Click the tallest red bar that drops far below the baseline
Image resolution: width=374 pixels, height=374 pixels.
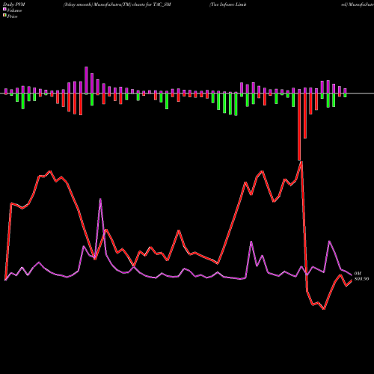299,126
